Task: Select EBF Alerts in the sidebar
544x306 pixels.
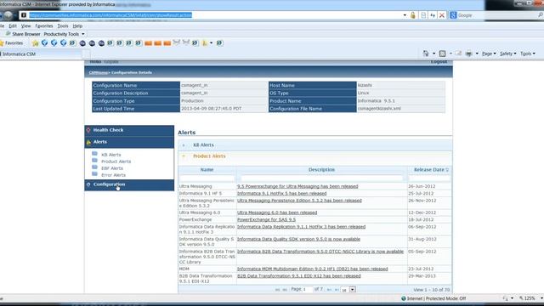Action: click(x=112, y=168)
